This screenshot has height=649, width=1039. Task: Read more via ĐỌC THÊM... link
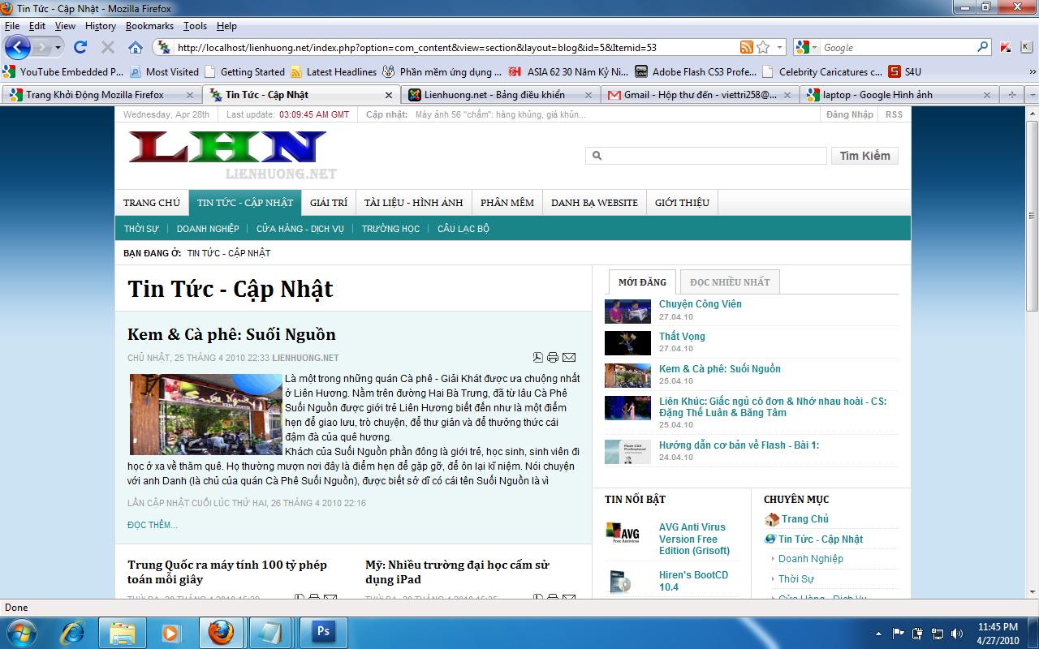coord(153,525)
